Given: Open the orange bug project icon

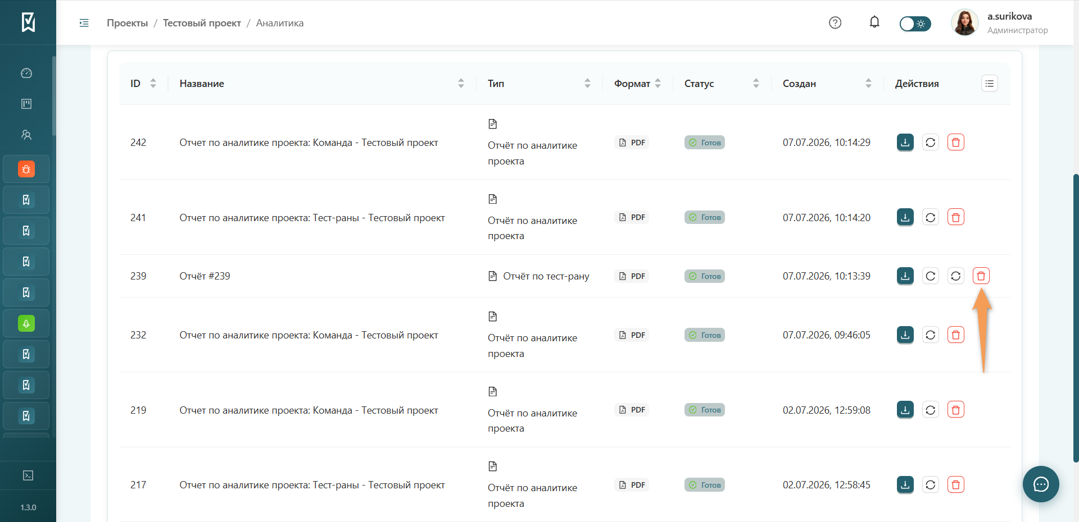Looking at the screenshot, I should click(x=26, y=169).
